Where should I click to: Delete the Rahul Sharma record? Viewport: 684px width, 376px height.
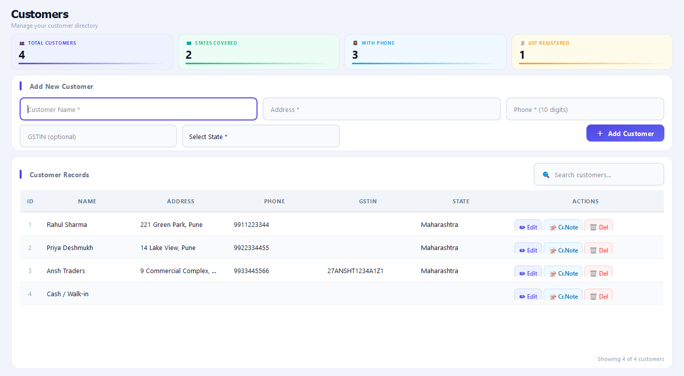(598, 226)
